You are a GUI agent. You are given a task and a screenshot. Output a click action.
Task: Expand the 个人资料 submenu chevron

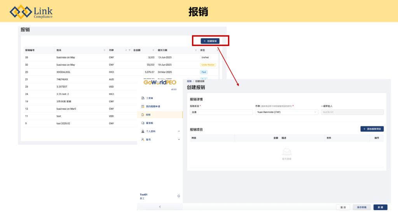coord(179,131)
